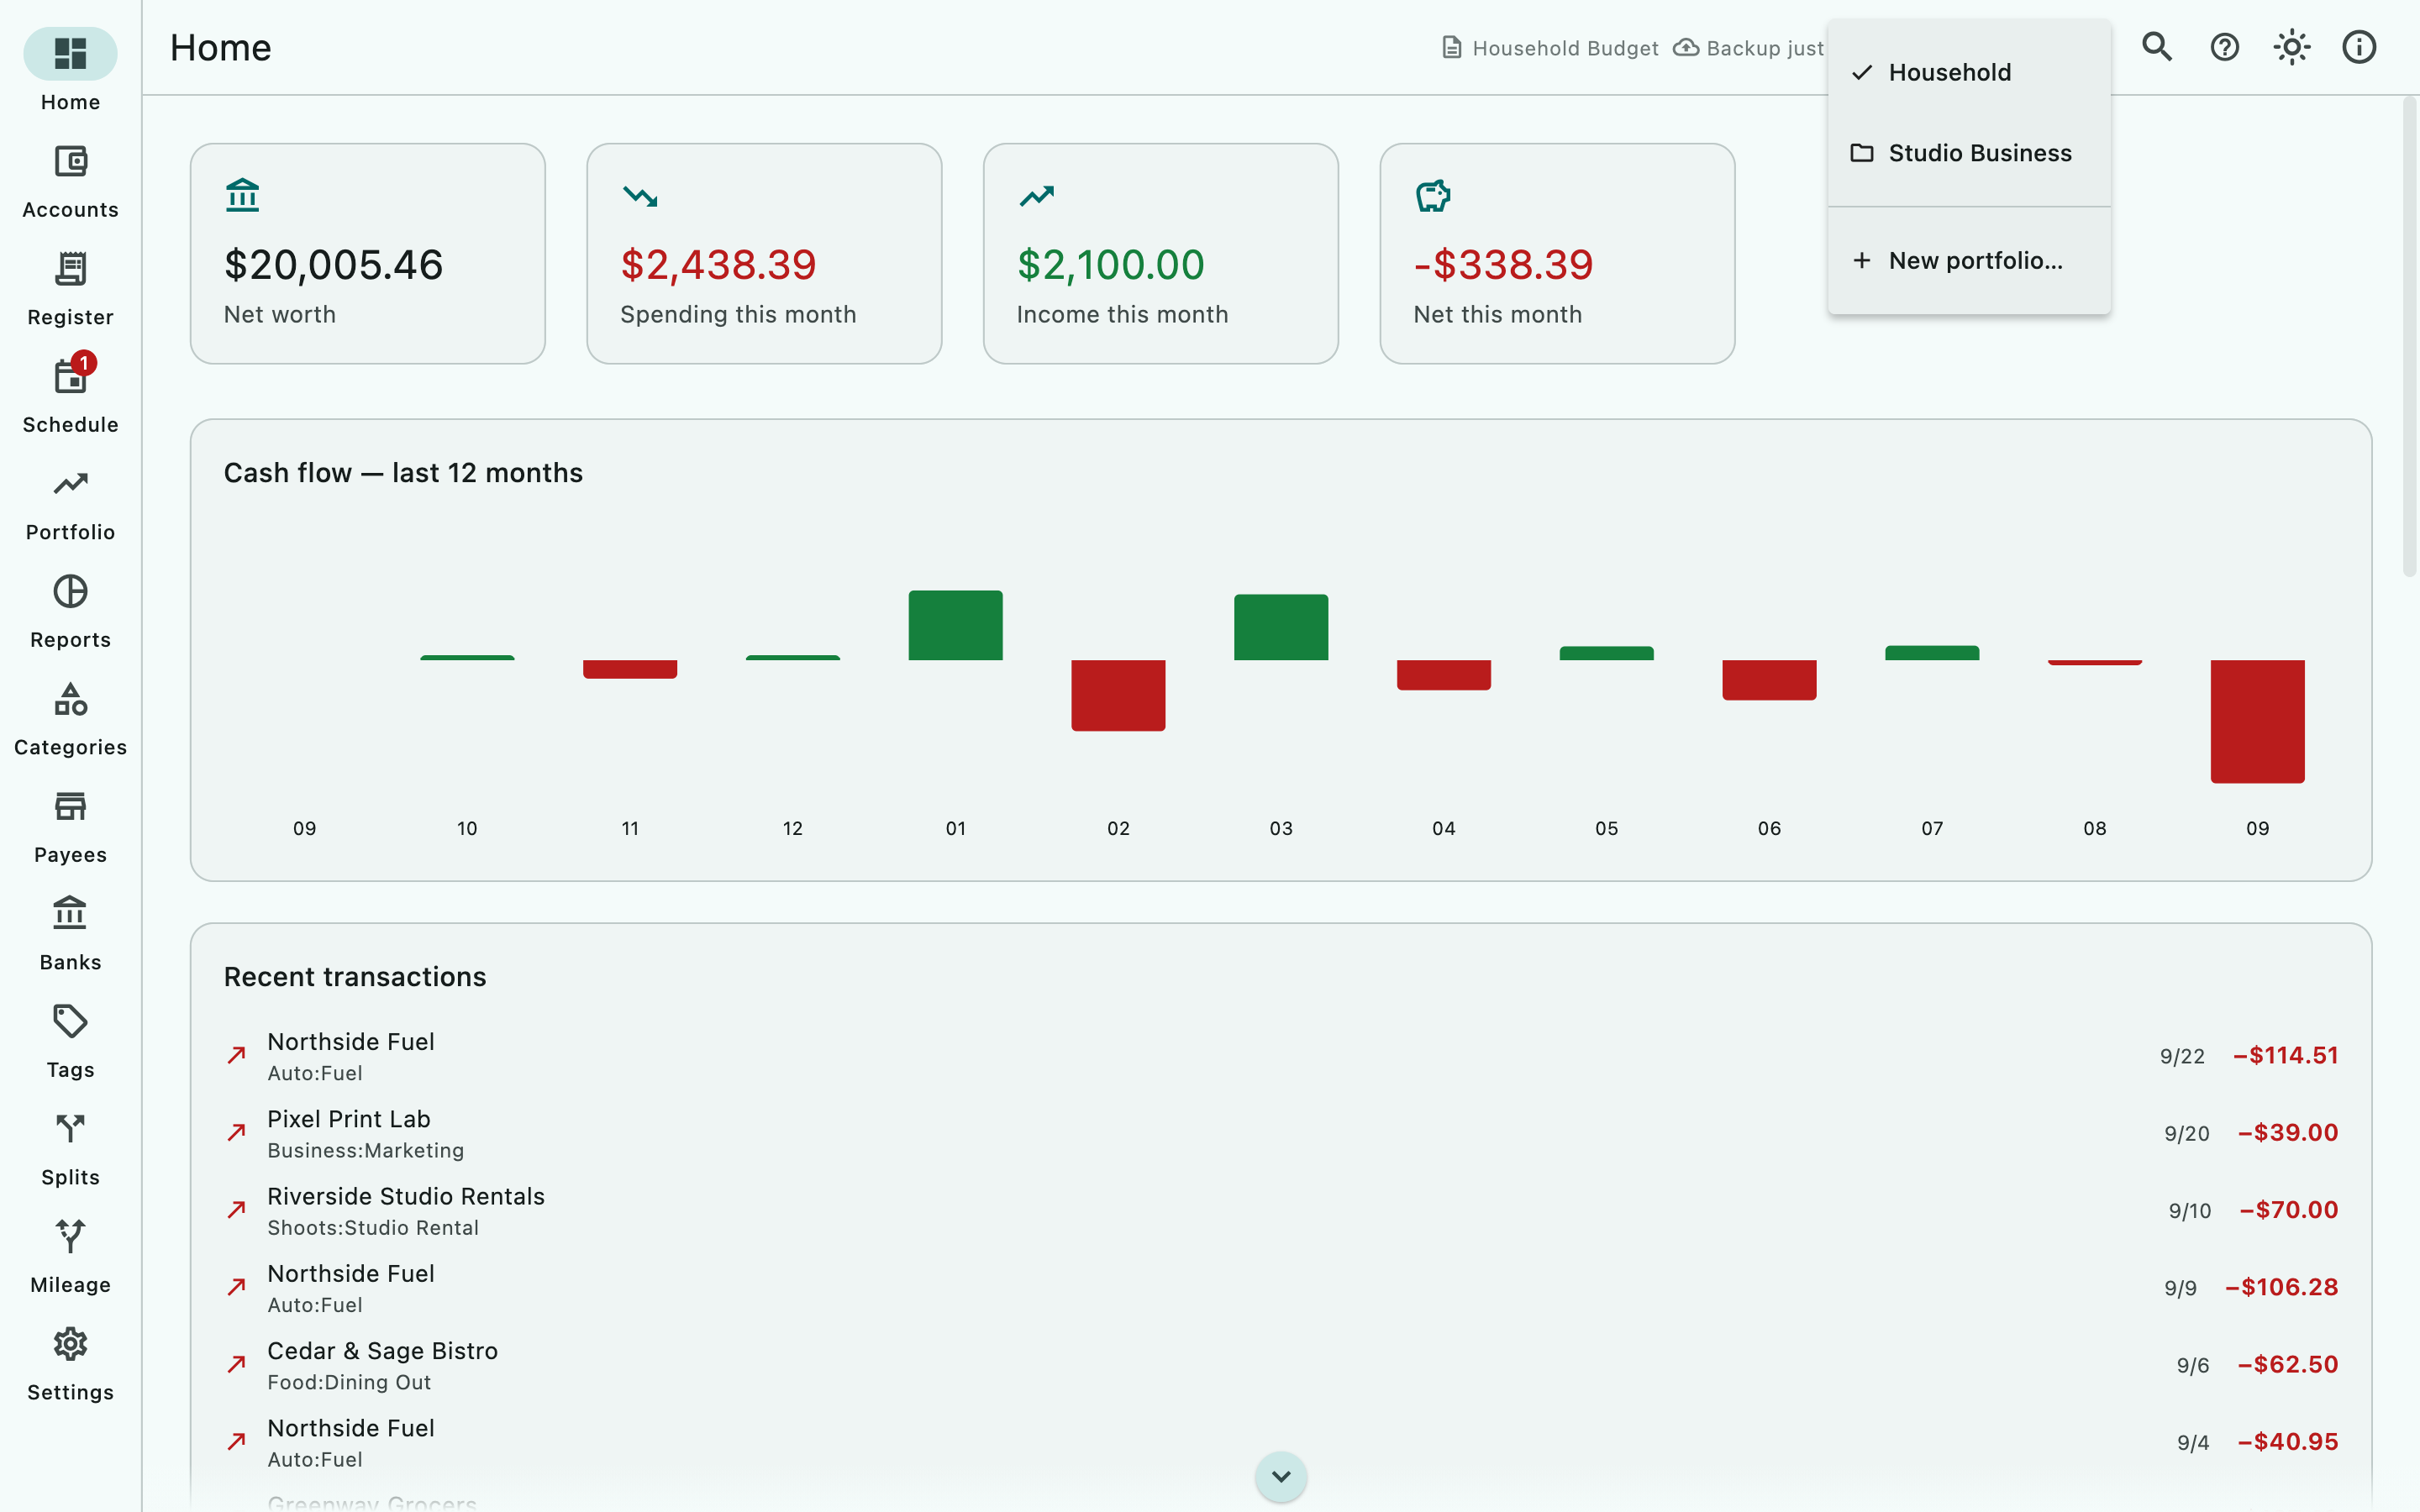Select the 9/4 Northside Fuel transaction
This screenshot has height=1512, width=2420.
(1281, 1443)
